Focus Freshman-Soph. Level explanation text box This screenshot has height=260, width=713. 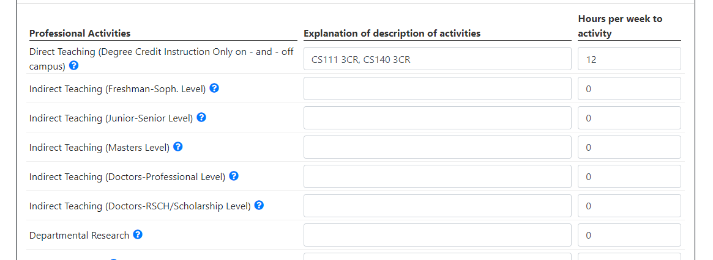click(437, 88)
